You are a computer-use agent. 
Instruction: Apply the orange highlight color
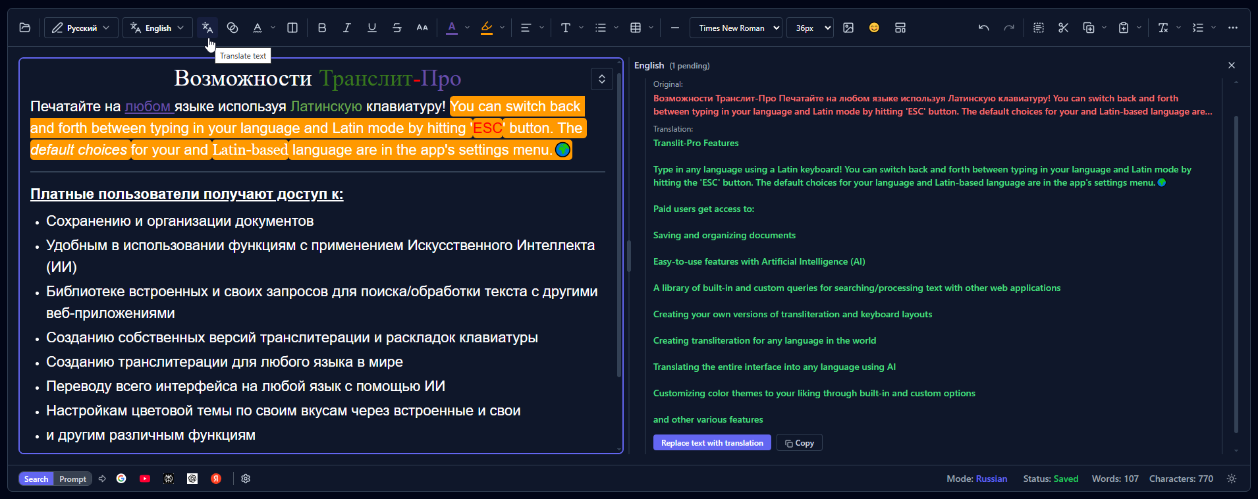click(x=487, y=28)
